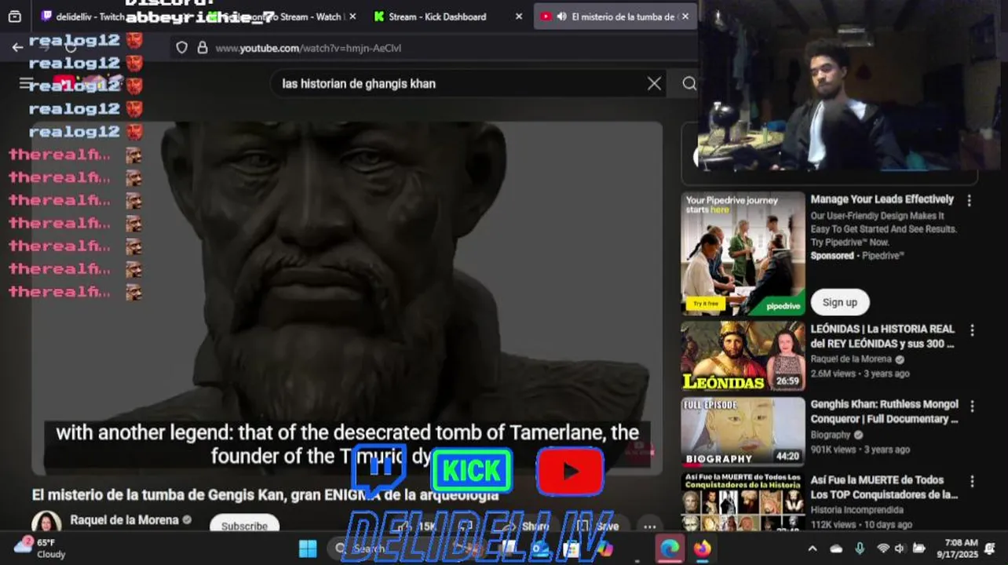Image resolution: width=1008 pixels, height=565 pixels.
Task: Run the search with magnifier icon
Action: point(688,83)
